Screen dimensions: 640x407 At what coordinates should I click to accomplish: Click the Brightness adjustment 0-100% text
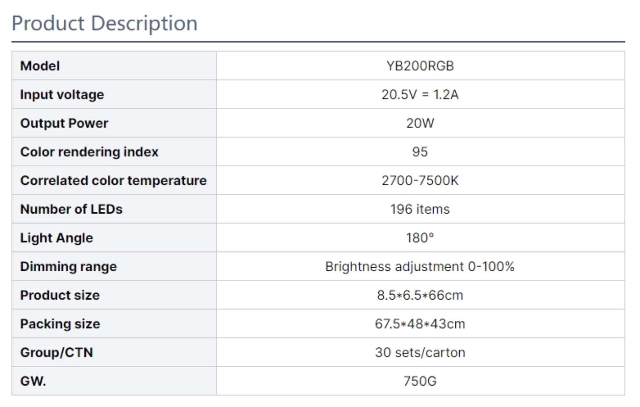click(420, 266)
